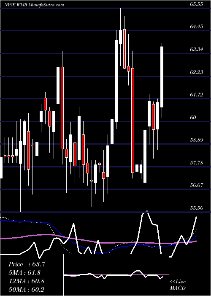Click the NYSE WMB MunafaSutra.com title text
Image resolution: width=211 pixels, height=296 pixels.
pyautogui.click(x=34, y=5)
